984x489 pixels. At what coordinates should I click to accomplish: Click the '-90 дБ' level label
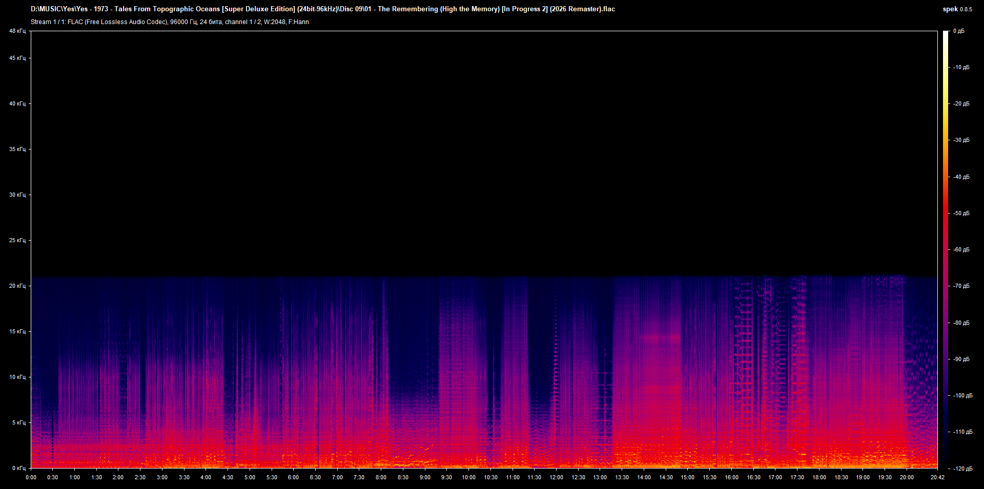pos(961,359)
